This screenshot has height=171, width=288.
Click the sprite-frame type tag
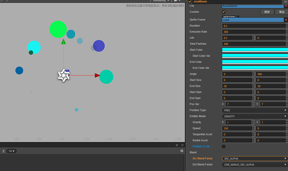(230, 17)
